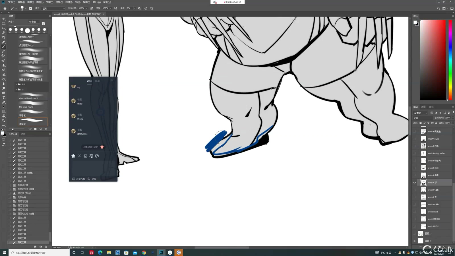Toggle lock transparent pixels icon
The image size is (455, 256).
click(x=421, y=123)
